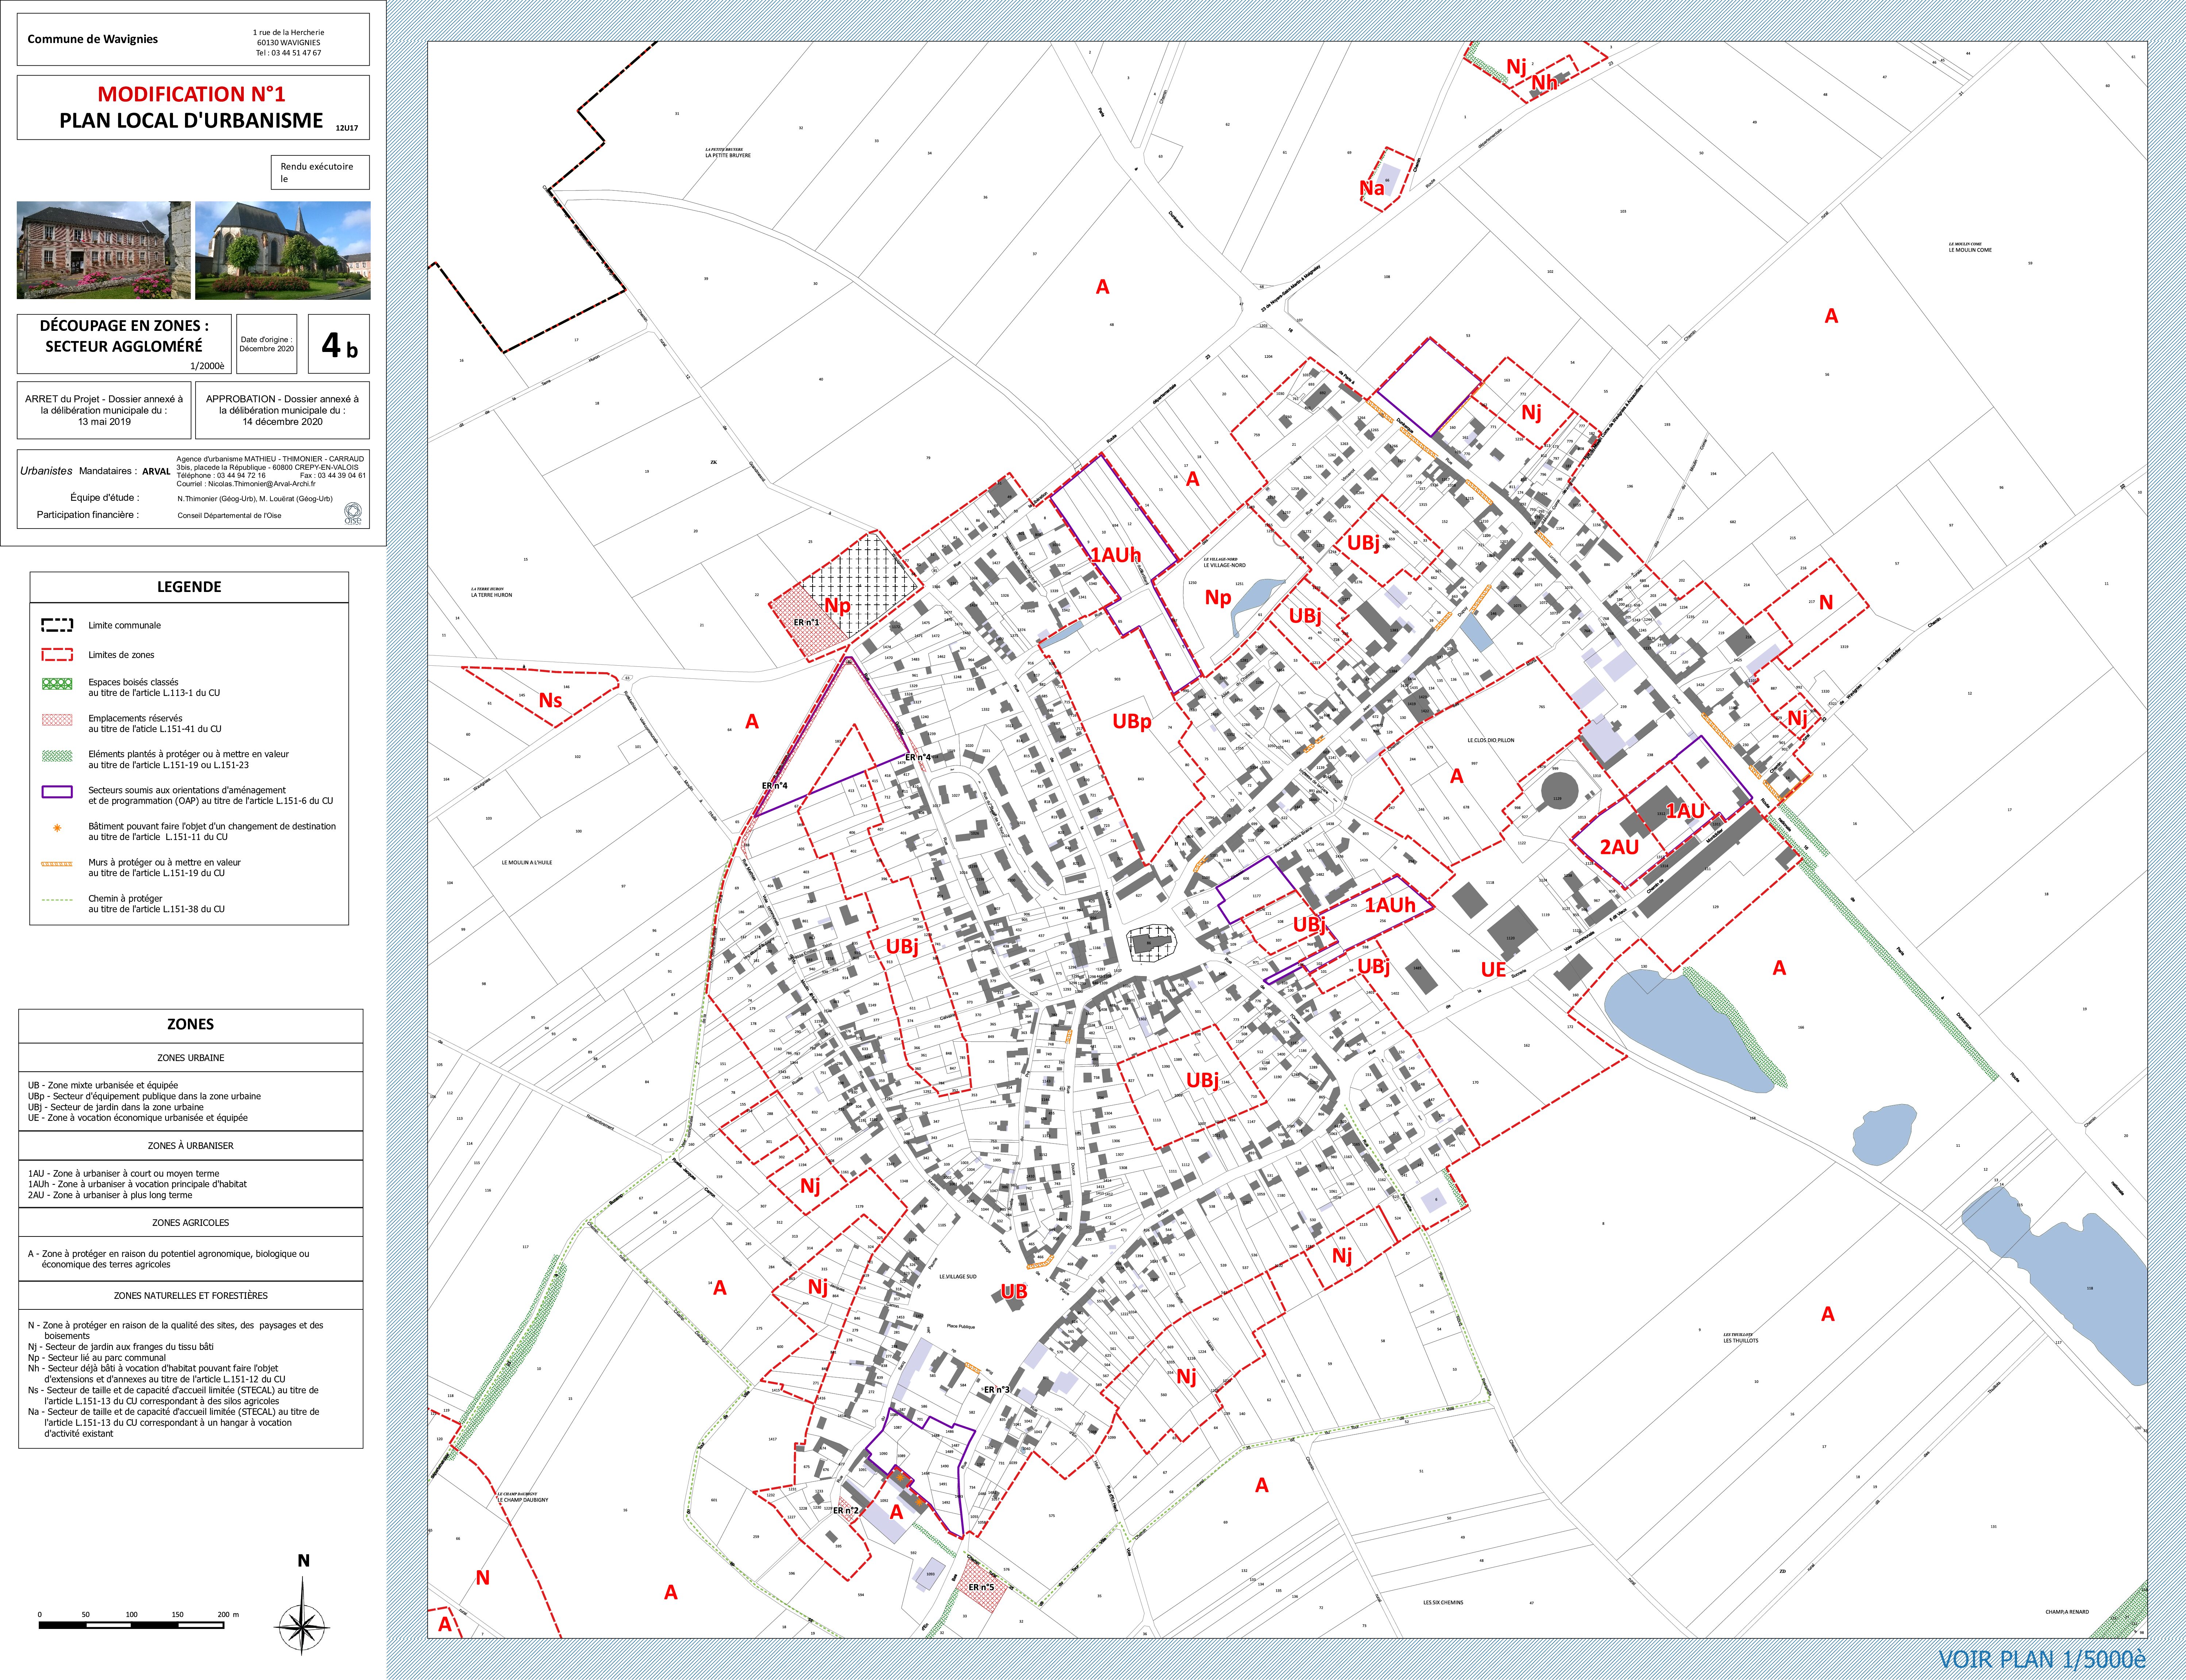The width and height of the screenshot is (2186, 1680).
Task: Click the Chemin à protéger green dotted line
Action: pyautogui.click(x=57, y=900)
